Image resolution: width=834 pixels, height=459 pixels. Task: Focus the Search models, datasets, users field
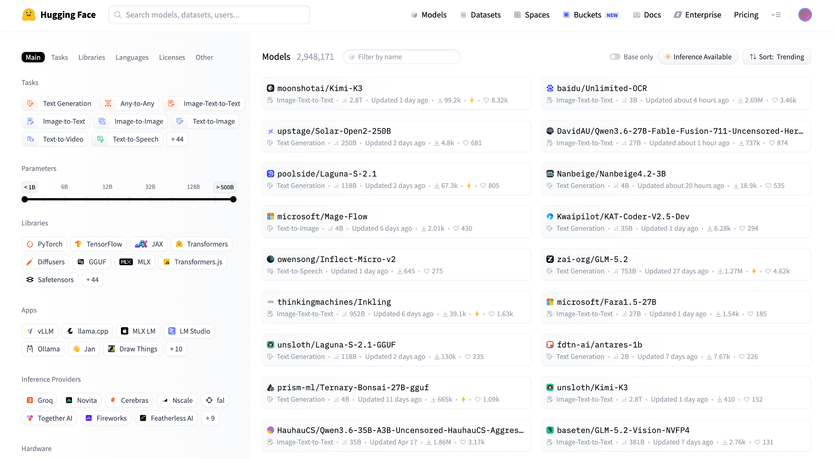point(209,15)
